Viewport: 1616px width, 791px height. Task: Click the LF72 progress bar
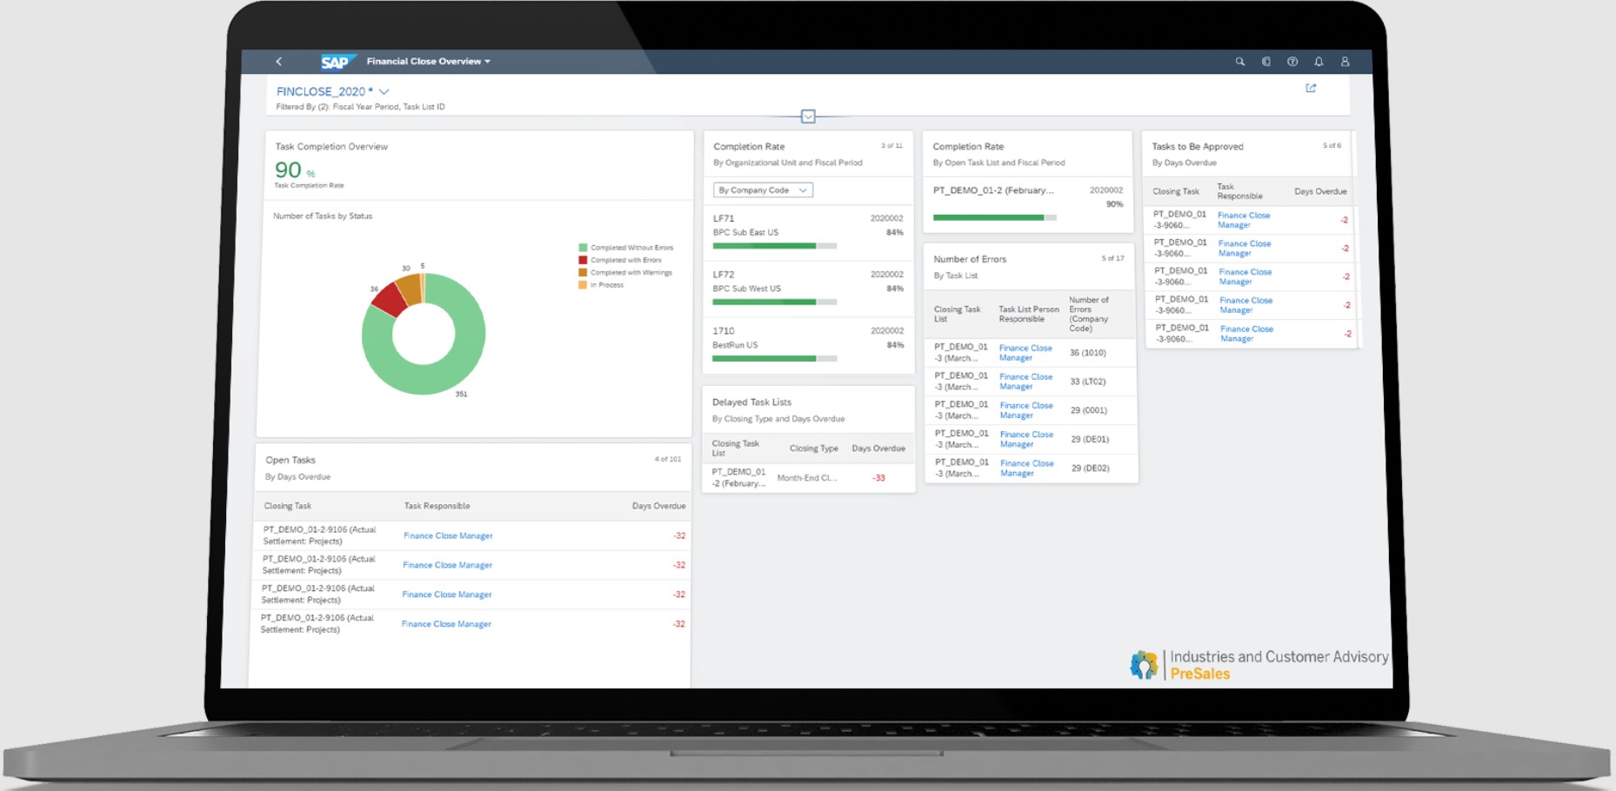click(x=774, y=302)
